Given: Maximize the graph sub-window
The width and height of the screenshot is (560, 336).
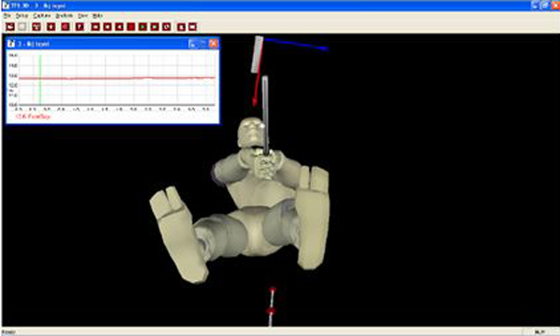Looking at the screenshot, I should 203,44.
